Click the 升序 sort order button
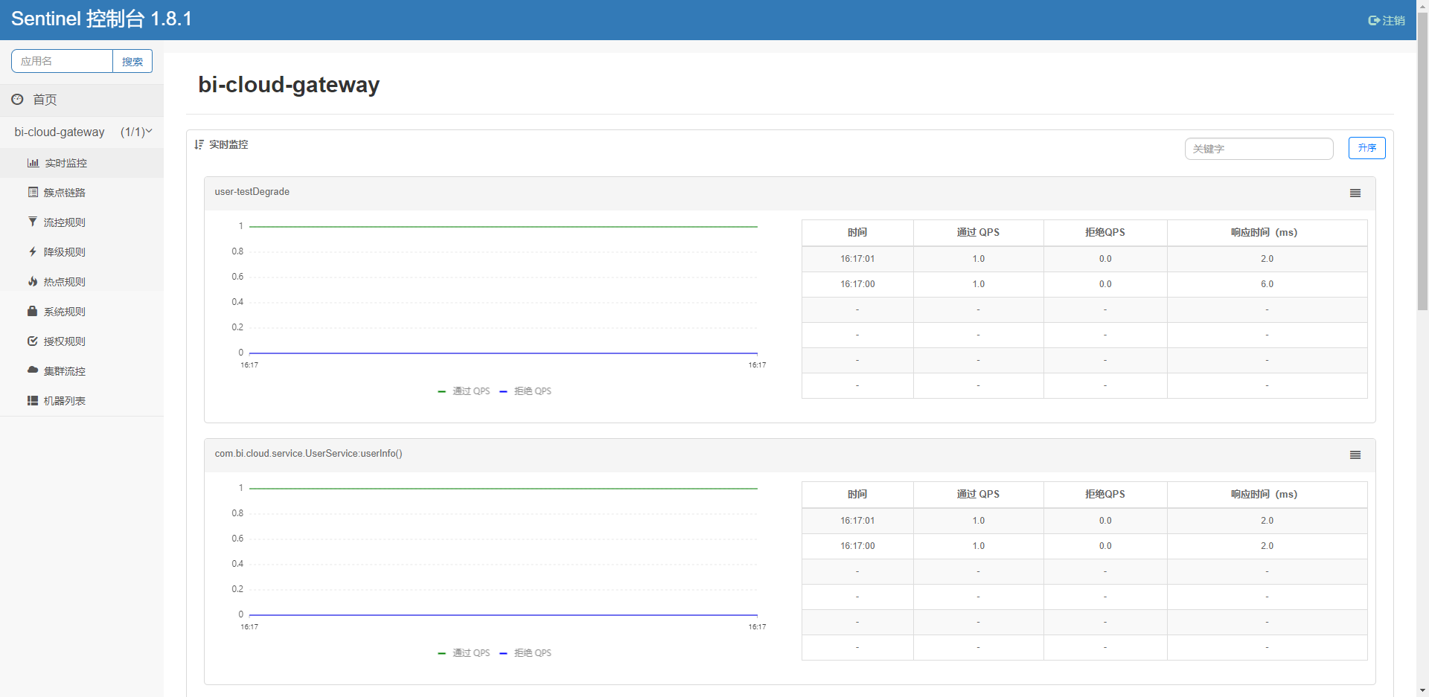 pyautogui.click(x=1366, y=148)
